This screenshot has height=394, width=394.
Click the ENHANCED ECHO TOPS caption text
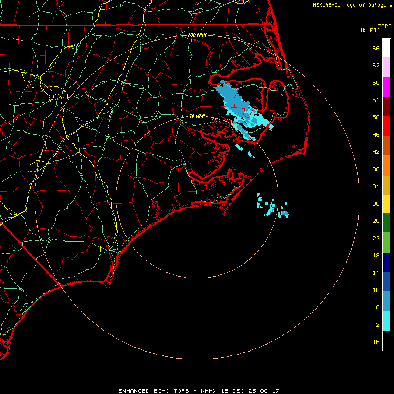coord(154,391)
